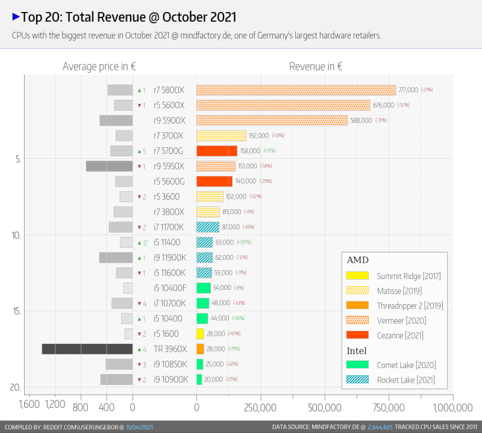Viewport: 482px width, 433px height.
Task: Select the solid orange r7 5700G revenue bar
Action: point(217,151)
